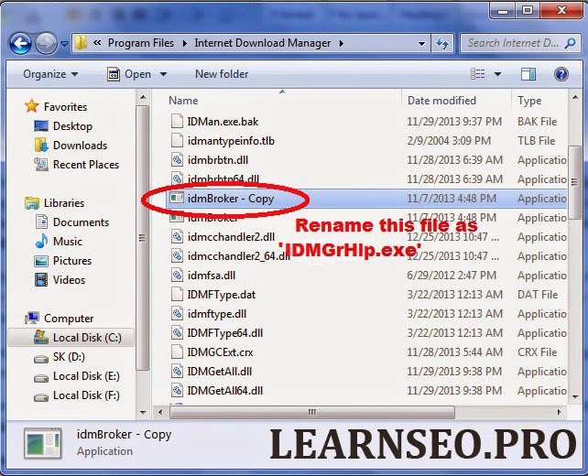Open Downloads in Favorites

point(71,145)
